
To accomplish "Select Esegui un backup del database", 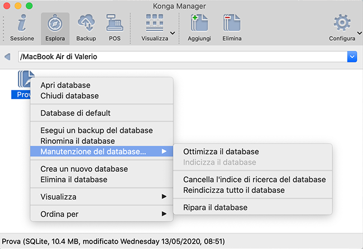I will pos(97,130).
